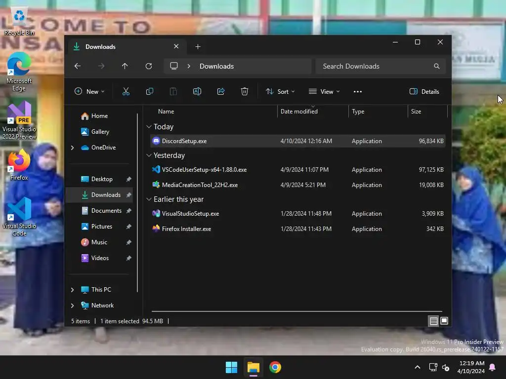Sort by the Type column header
506x379 pixels.
378,112
